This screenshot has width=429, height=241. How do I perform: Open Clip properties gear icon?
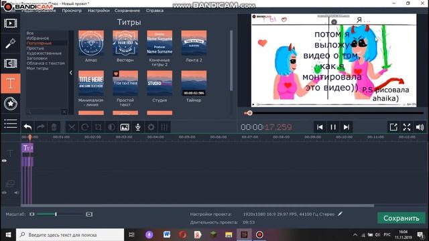click(x=151, y=127)
